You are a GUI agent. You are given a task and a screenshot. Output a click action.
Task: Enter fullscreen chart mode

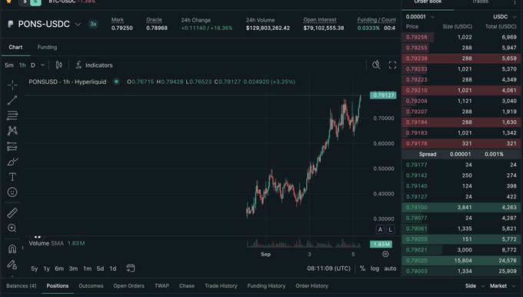click(392, 65)
